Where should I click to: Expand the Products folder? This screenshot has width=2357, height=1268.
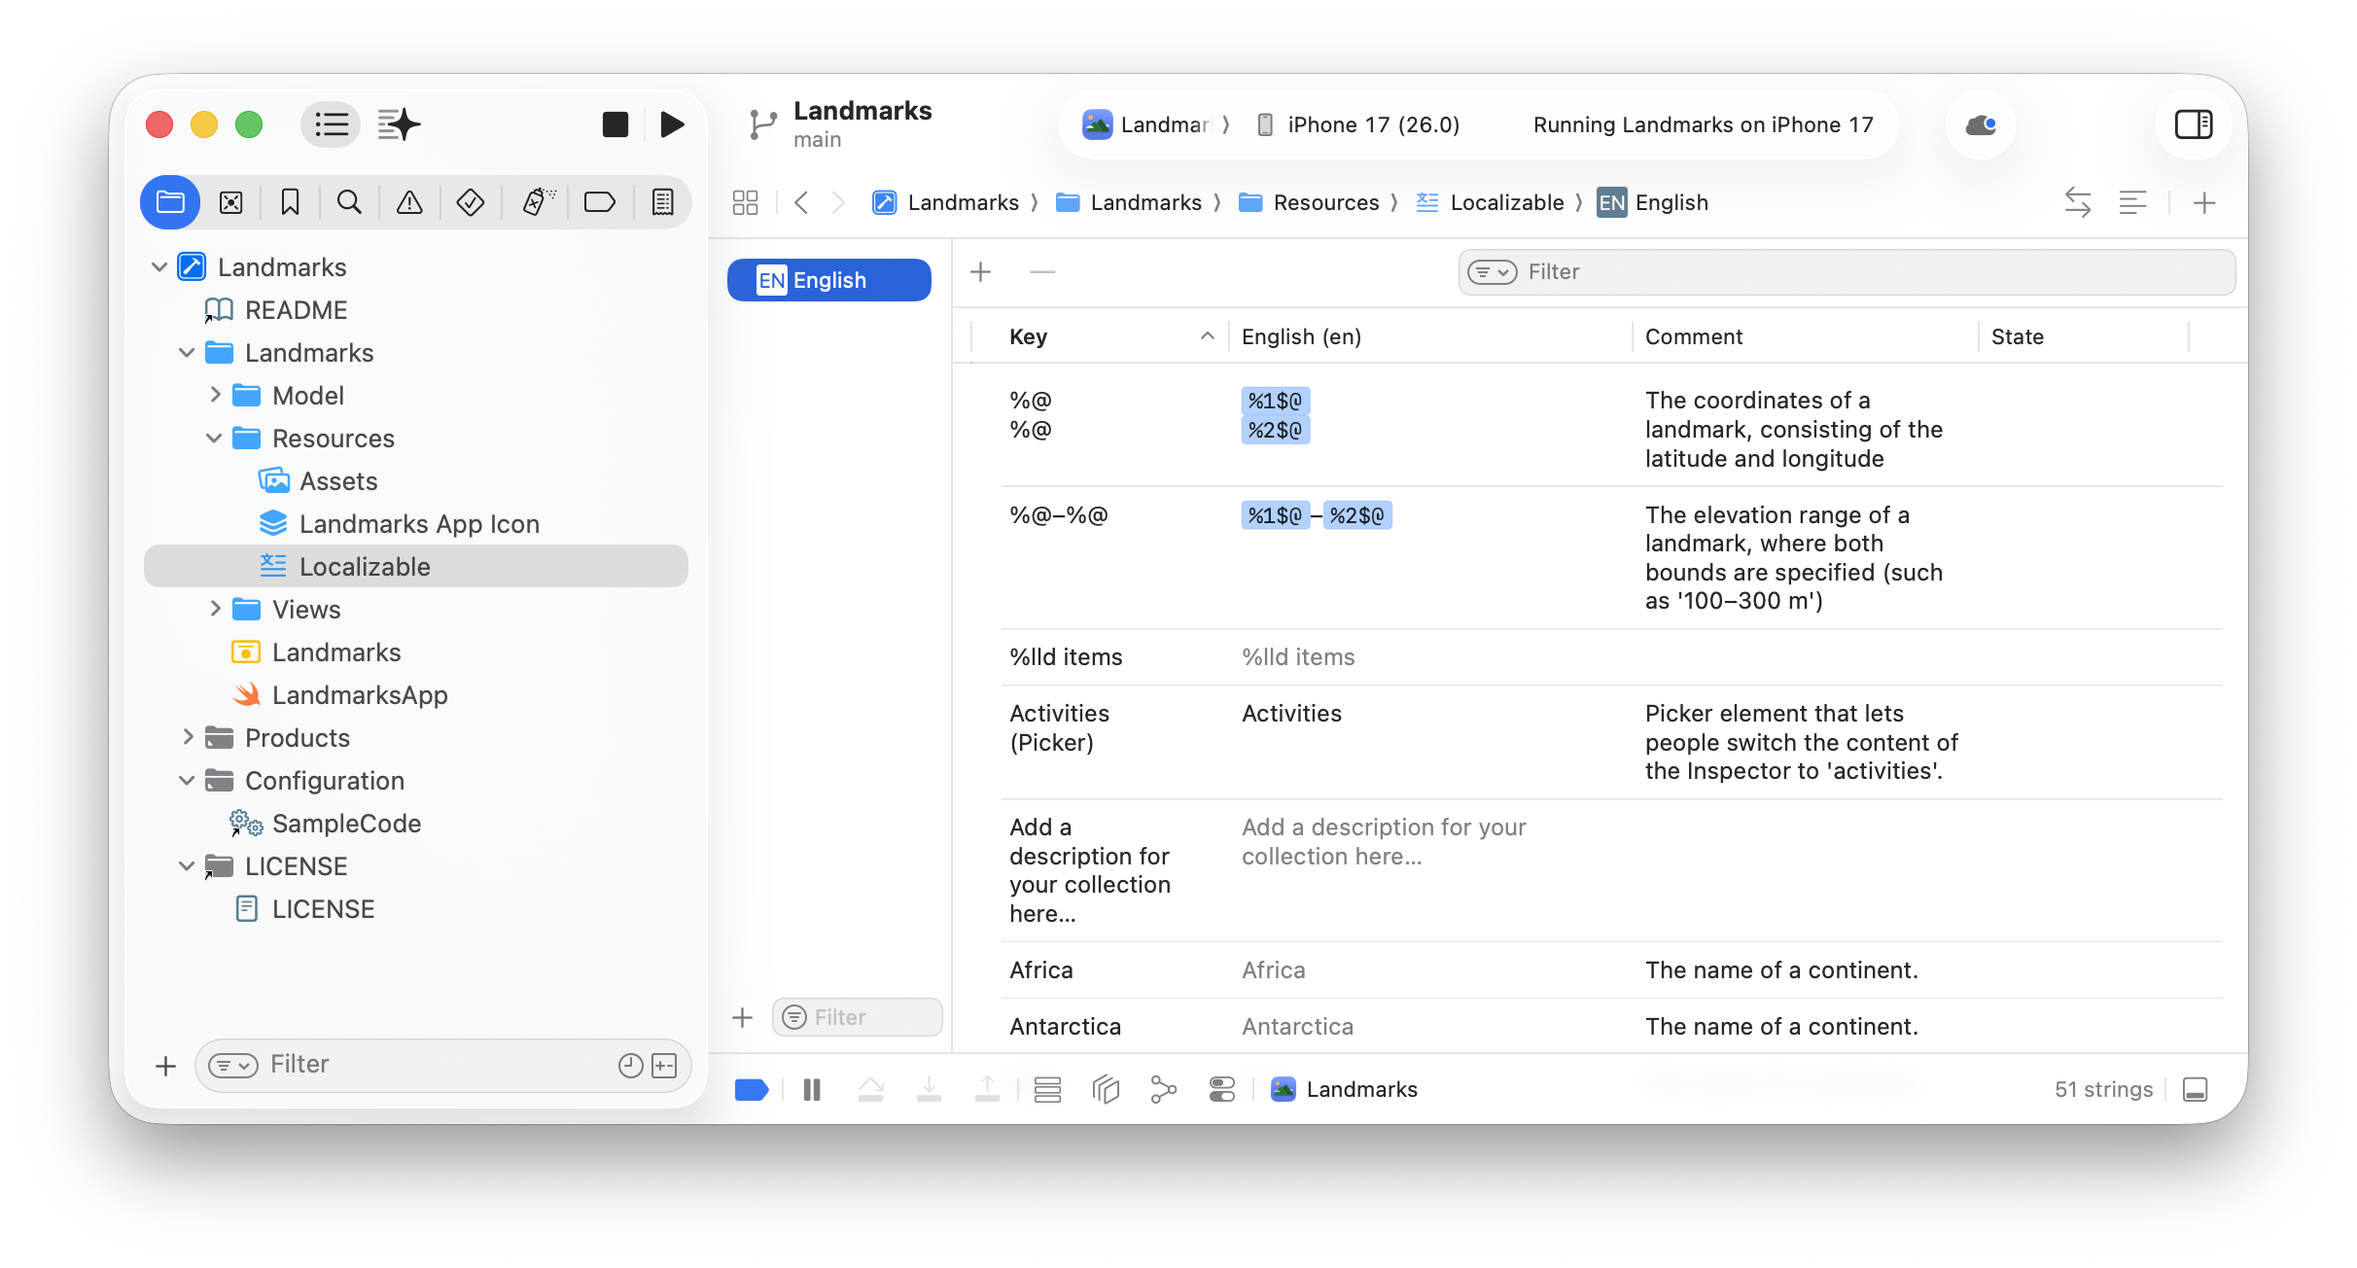[x=187, y=737]
